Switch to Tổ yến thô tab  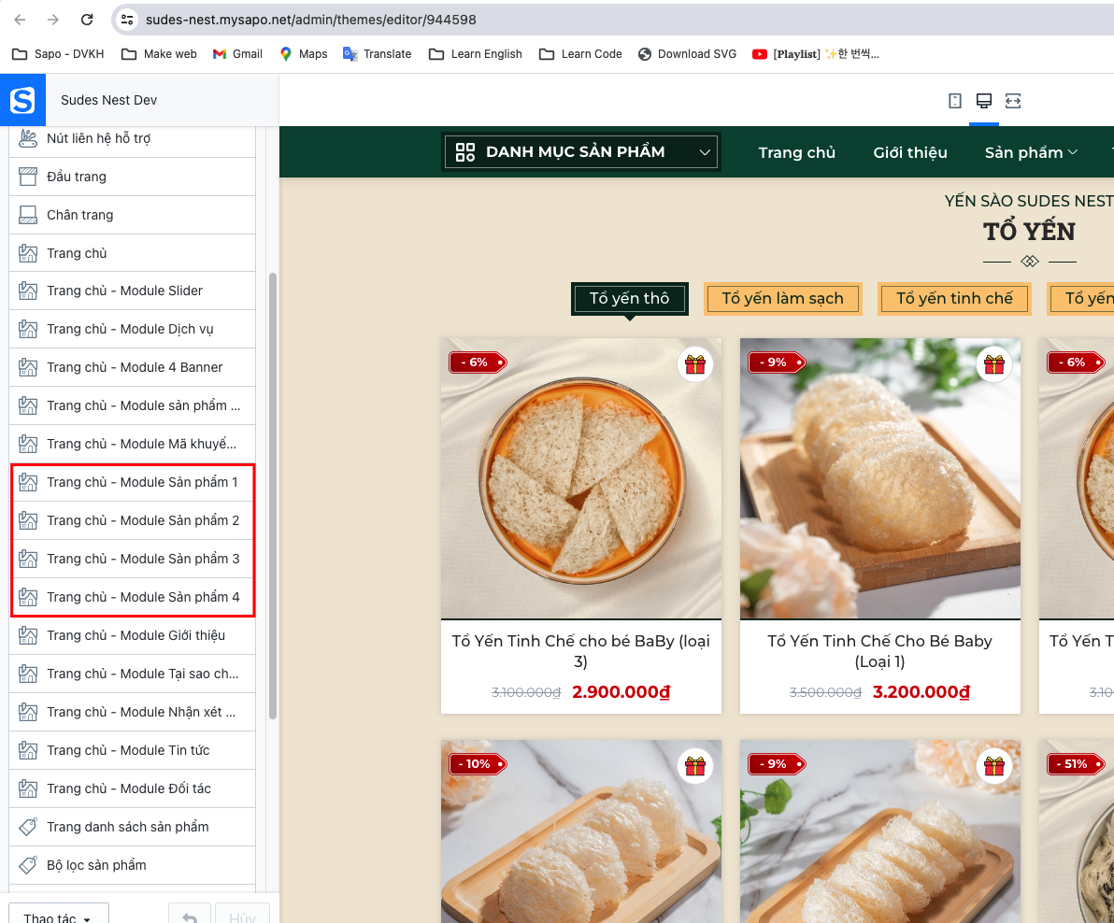(x=630, y=298)
